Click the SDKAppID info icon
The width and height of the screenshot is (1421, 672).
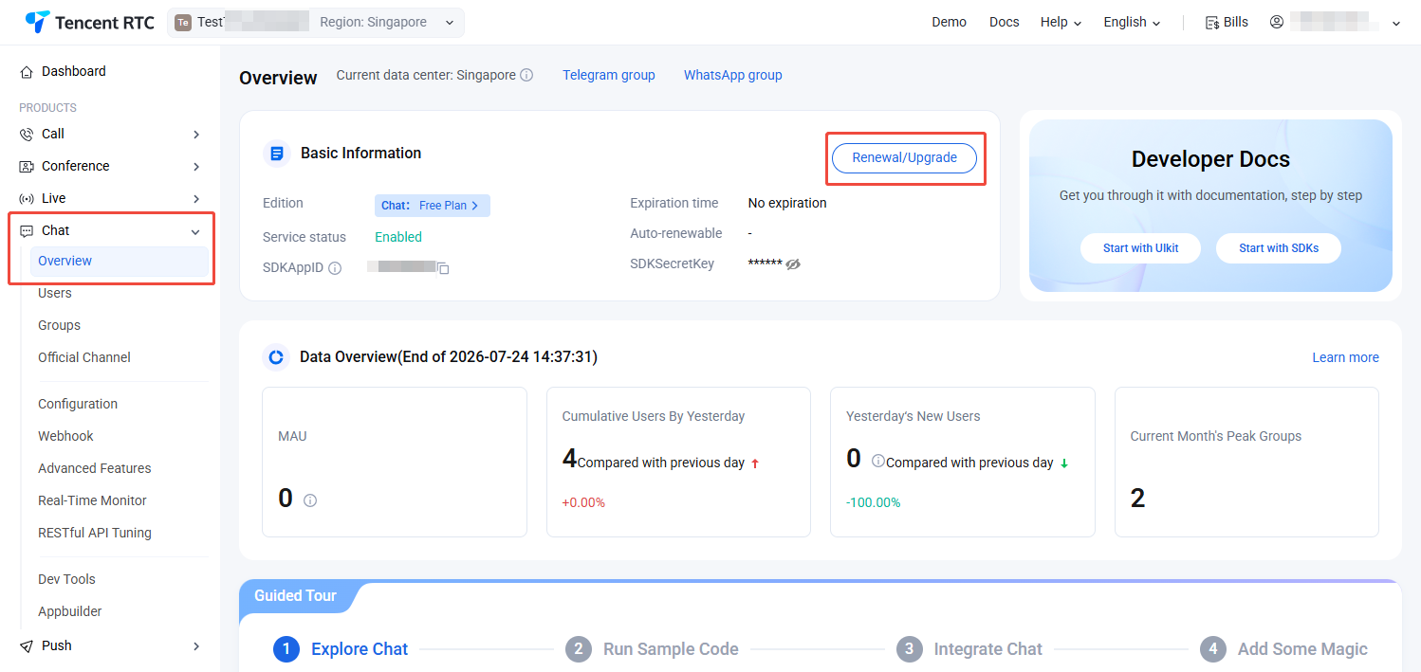[x=335, y=268]
